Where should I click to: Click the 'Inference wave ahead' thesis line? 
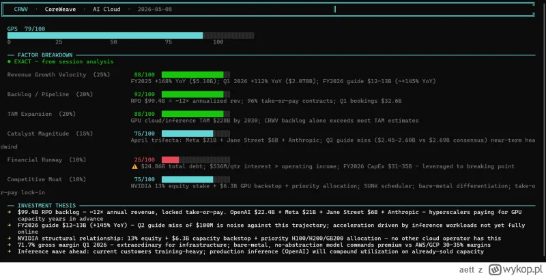coord(250,251)
